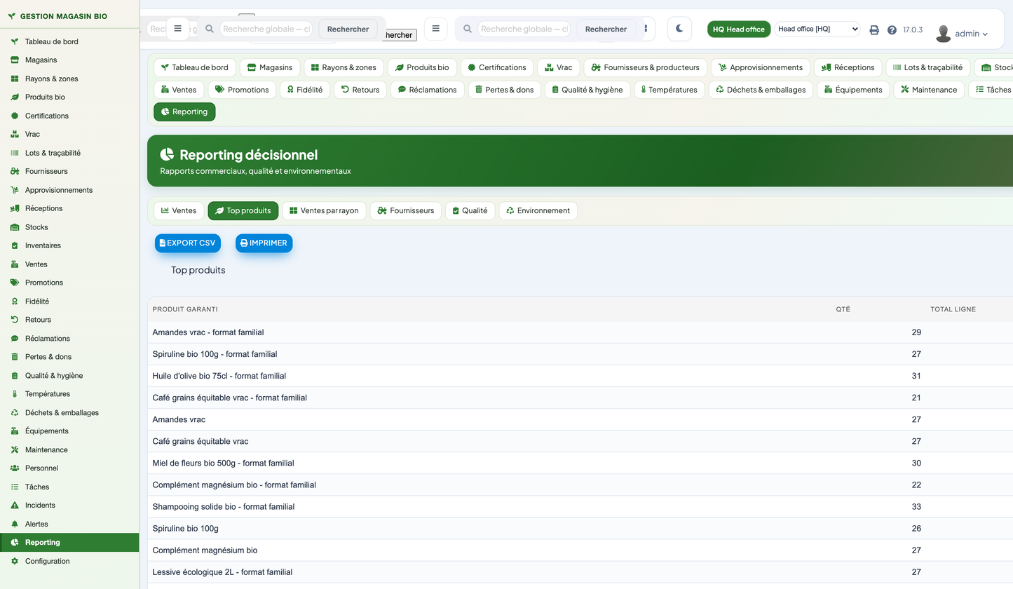Screen dimensions: 1013x589
Task: Click the sidebar Magasins store icon
Action: (14, 60)
